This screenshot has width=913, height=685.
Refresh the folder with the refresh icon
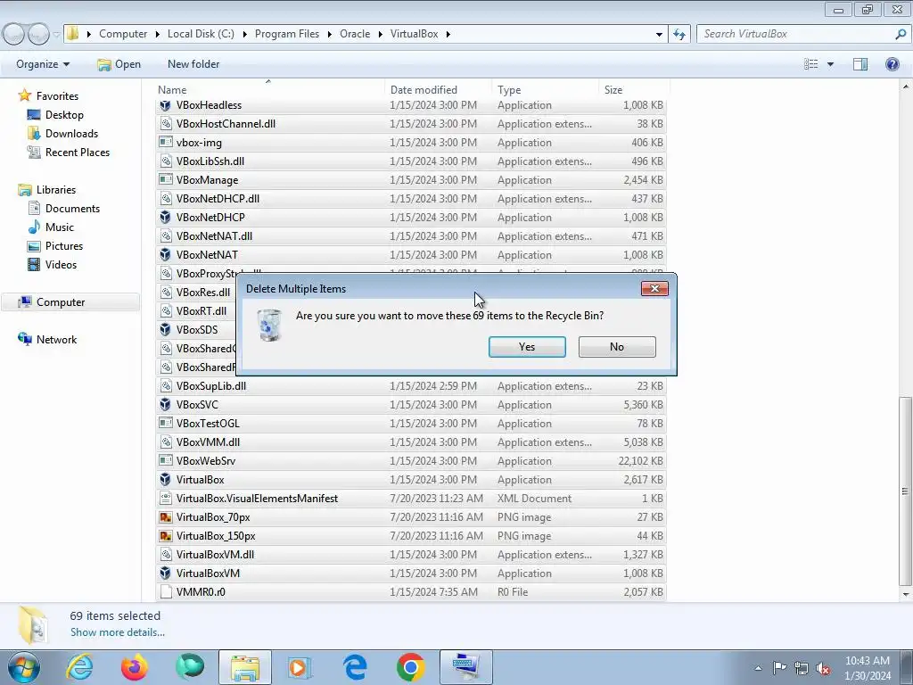tap(679, 34)
